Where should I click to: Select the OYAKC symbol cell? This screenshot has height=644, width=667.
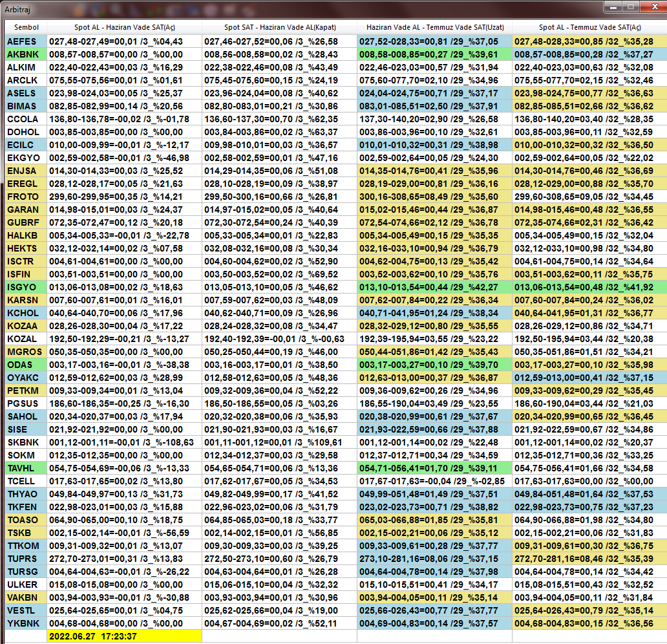pyautogui.click(x=25, y=378)
